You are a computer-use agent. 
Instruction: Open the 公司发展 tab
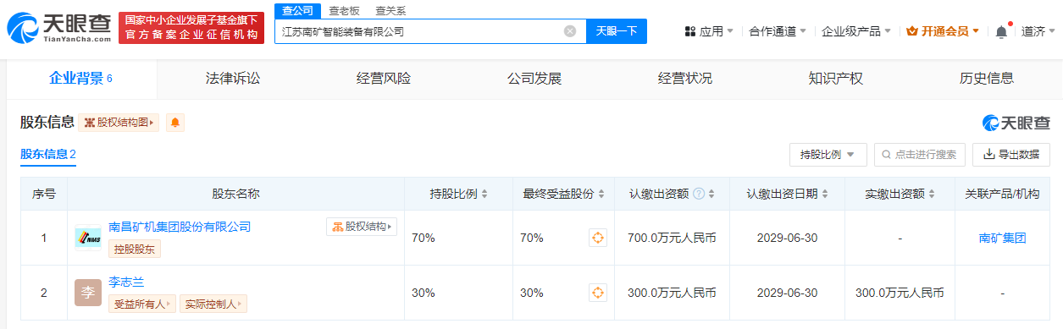click(534, 79)
